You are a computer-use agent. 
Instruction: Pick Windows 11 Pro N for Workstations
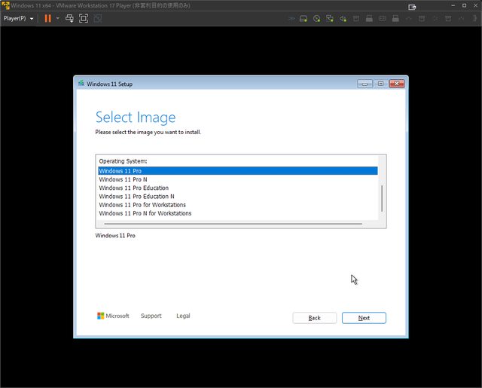tap(145, 213)
